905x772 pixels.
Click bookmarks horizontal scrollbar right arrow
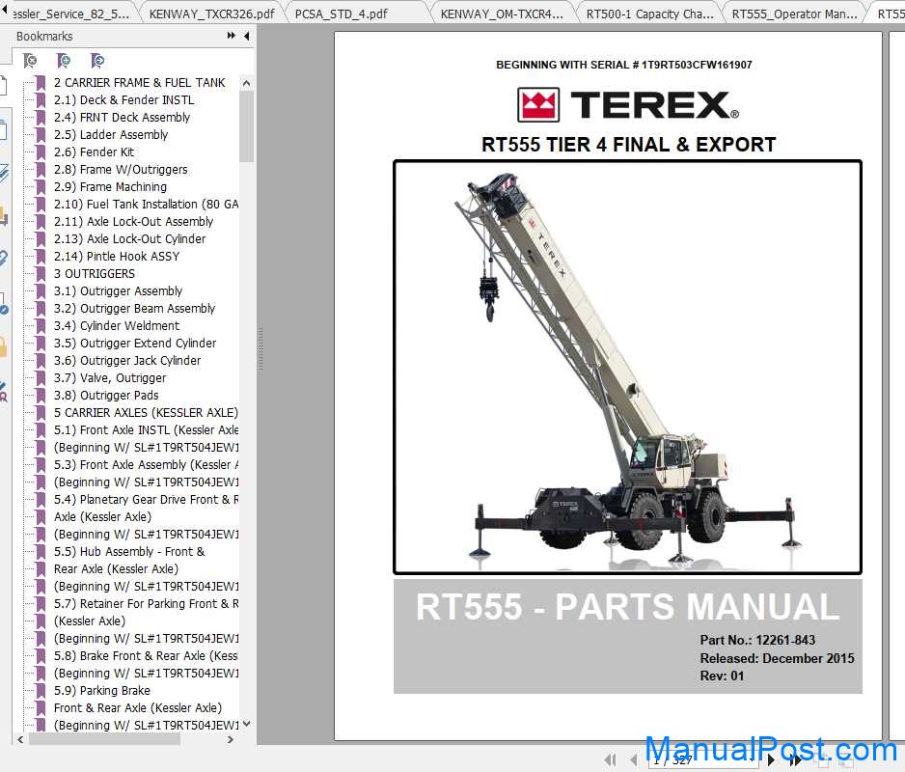231,739
